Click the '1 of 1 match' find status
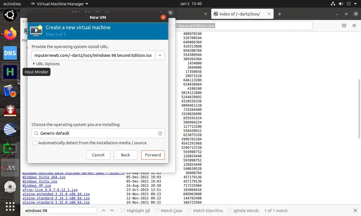361x216 pixels. pyautogui.click(x=276, y=210)
